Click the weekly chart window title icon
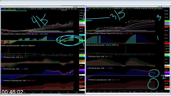 [1, 7]
